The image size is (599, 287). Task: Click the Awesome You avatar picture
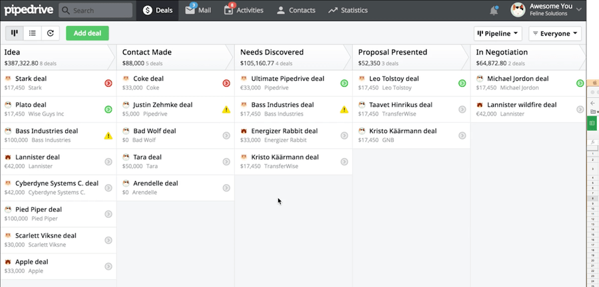point(518,10)
